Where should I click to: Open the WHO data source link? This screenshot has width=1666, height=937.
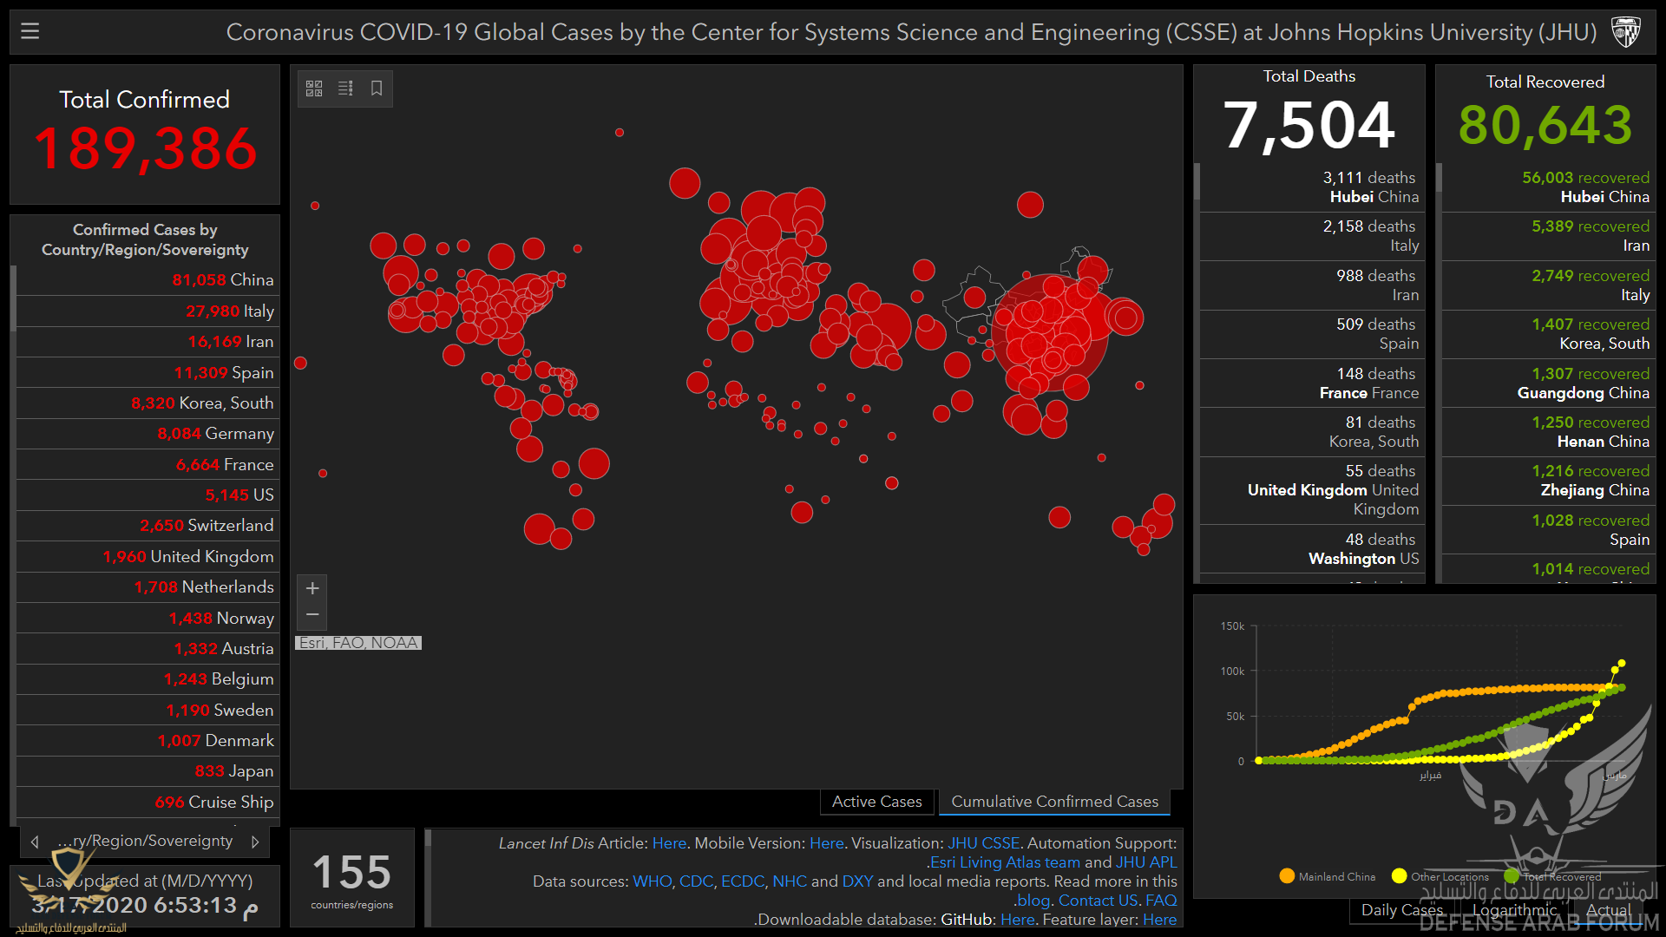[x=652, y=881]
